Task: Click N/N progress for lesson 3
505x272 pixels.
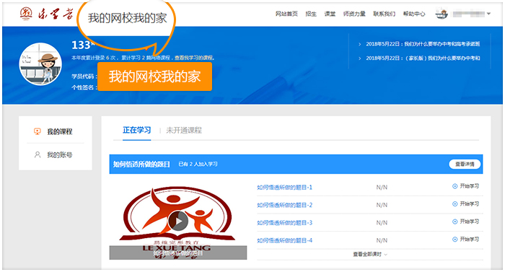Action: pos(382,223)
